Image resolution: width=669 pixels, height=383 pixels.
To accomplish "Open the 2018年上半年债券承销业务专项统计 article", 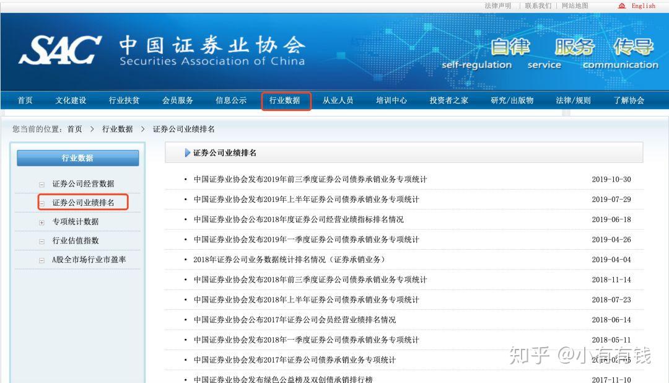I will (x=307, y=300).
